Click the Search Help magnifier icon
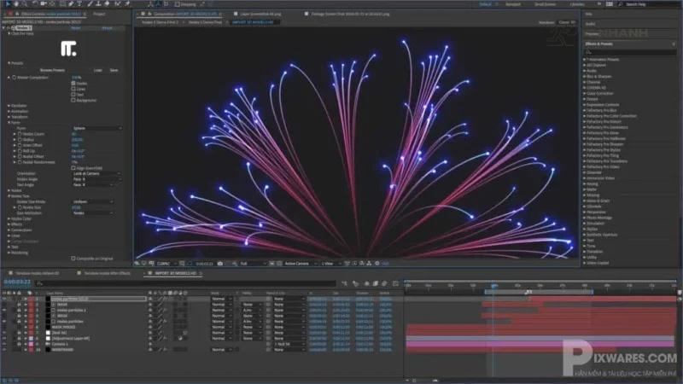 [621, 4]
